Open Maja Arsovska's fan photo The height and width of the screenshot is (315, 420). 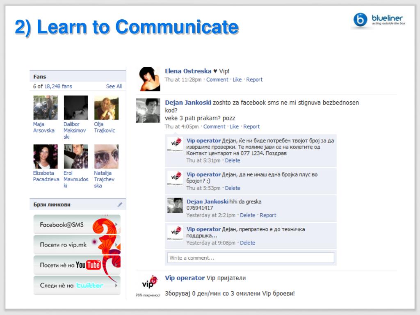[45, 108]
